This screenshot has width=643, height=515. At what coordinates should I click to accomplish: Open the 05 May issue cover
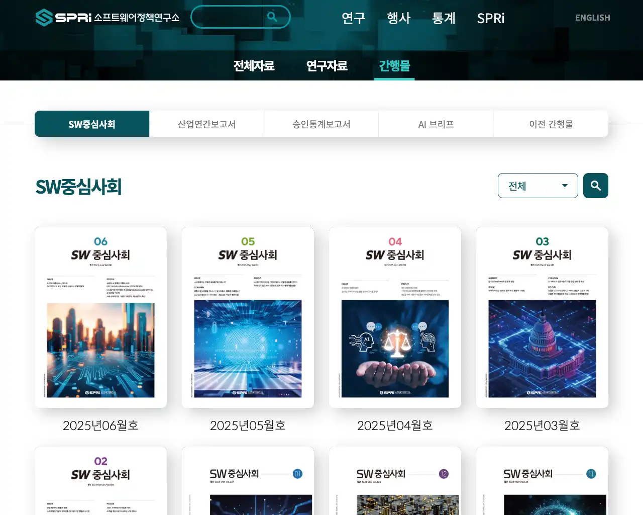pos(248,317)
